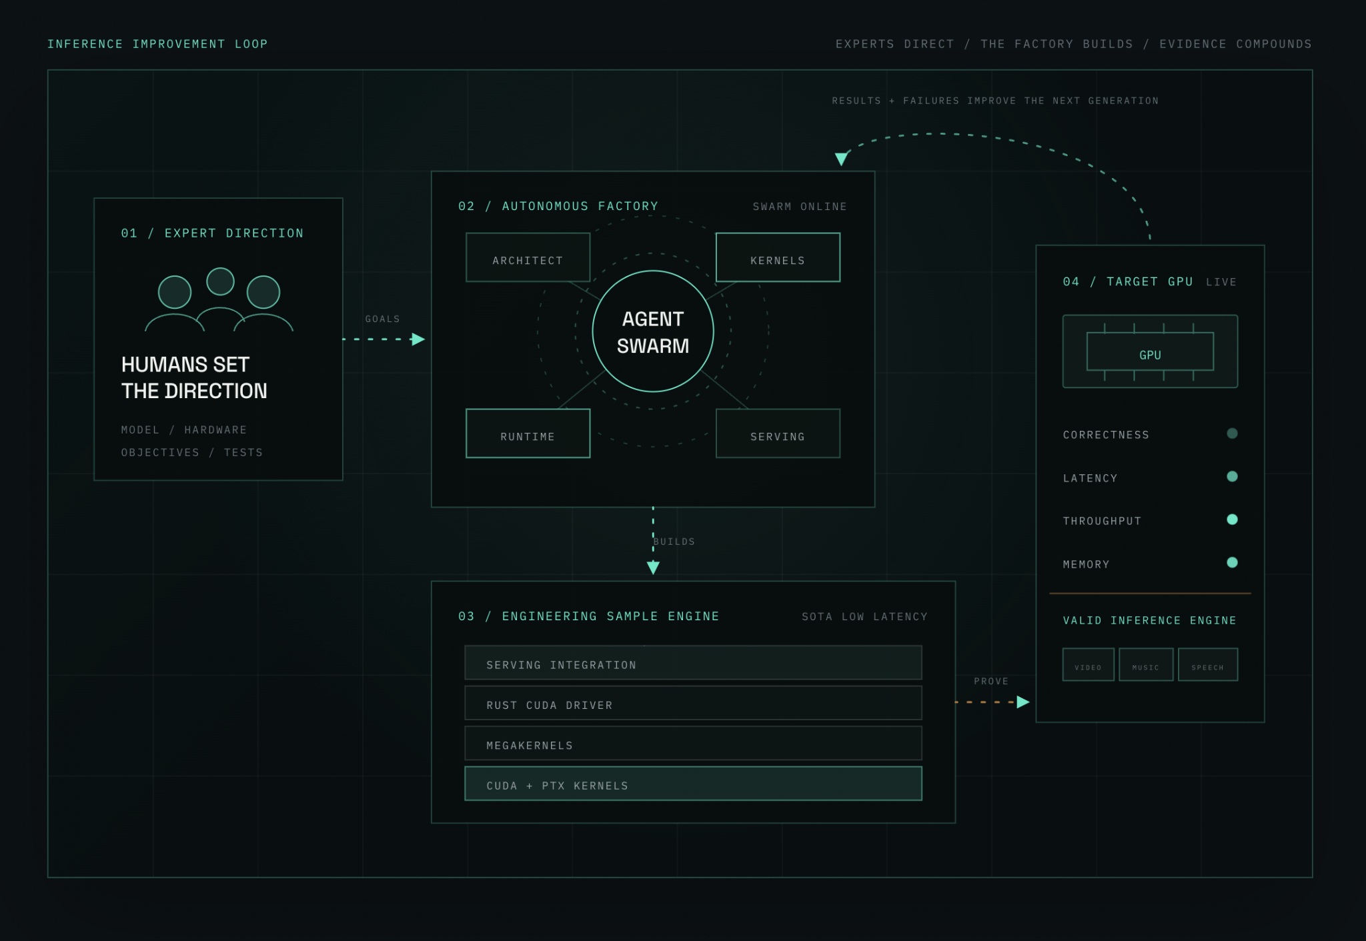This screenshot has width=1366, height=941.
Task: Select the Serving box
Action: tap(778, 433)
